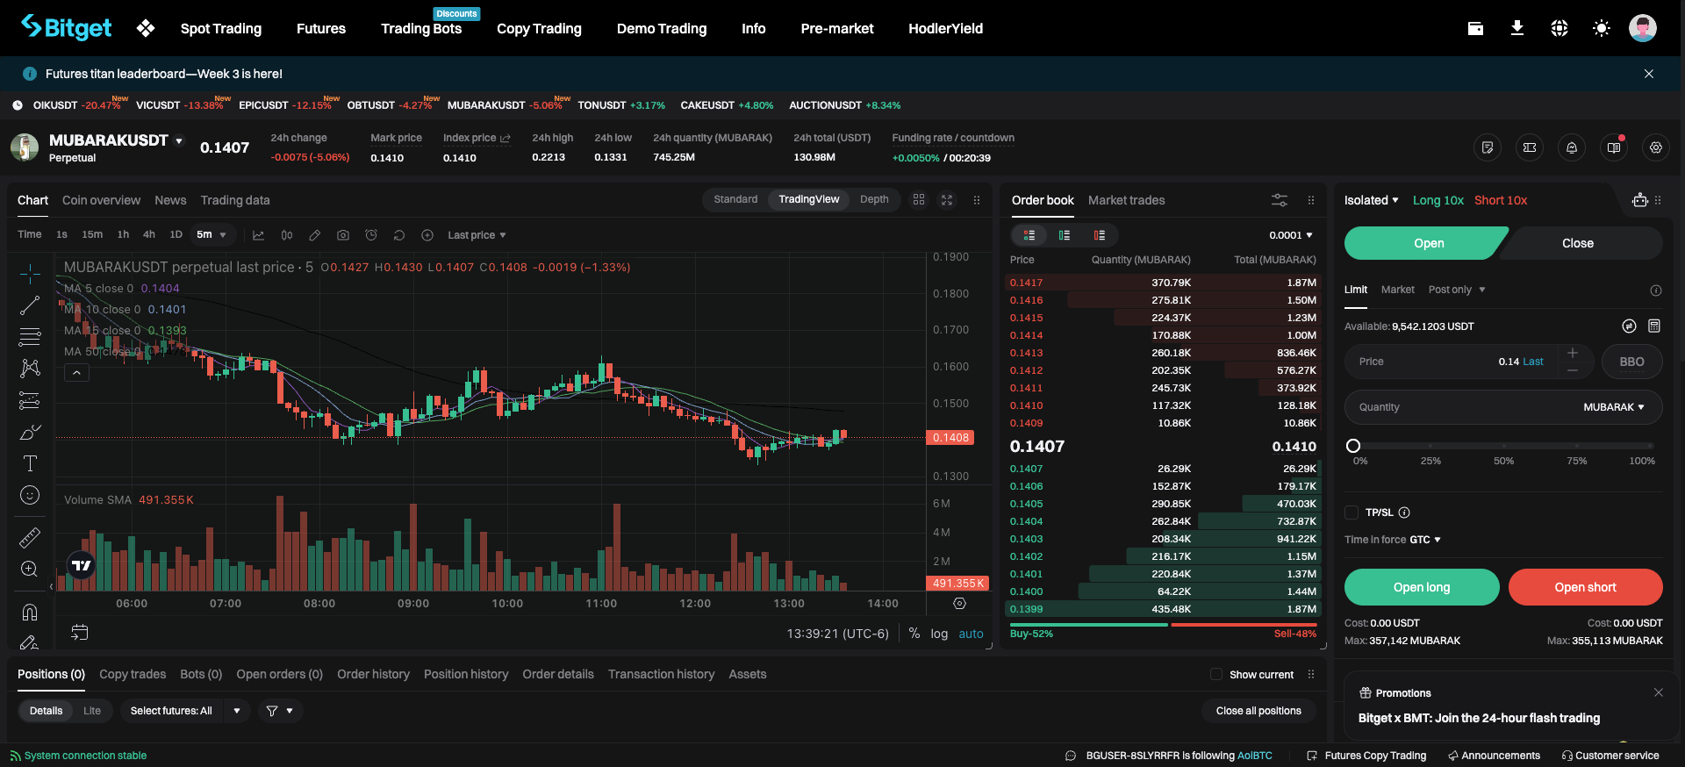The width and height of the screenshot is (1685, 767).
Task: Open the trading bot robot icon
Action: pyautogui.click(x=1640, y=200)
